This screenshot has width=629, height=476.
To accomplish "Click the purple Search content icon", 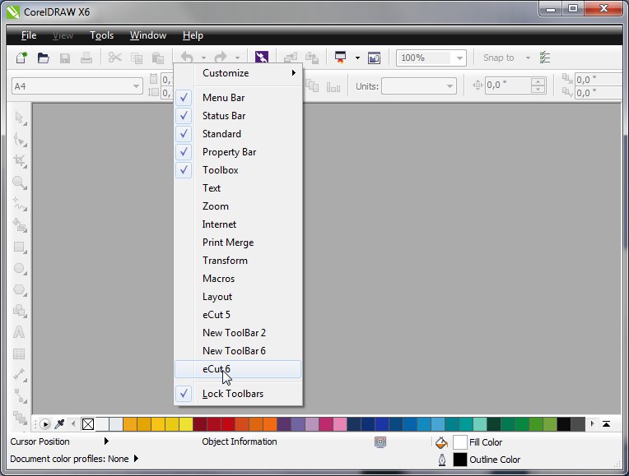I will point(262,58).
